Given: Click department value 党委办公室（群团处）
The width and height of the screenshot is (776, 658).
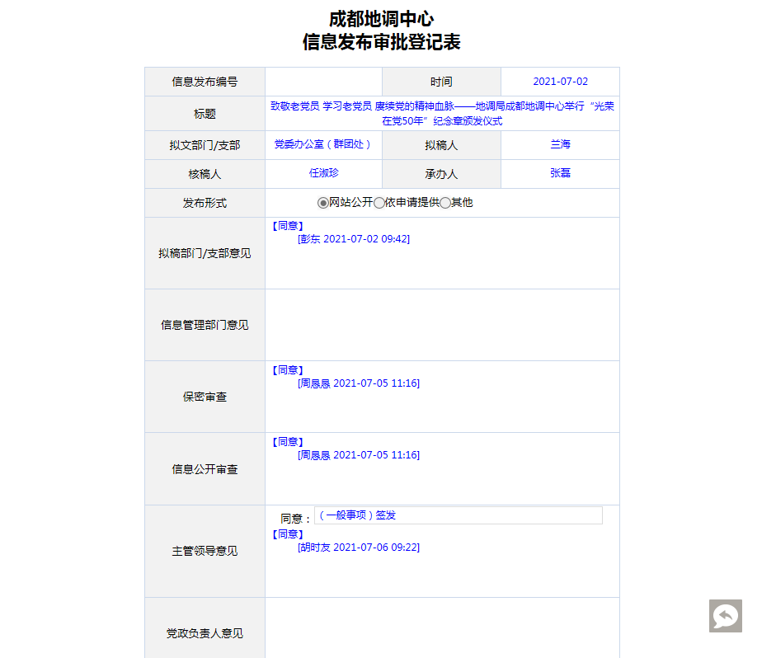Looking at the screenshot, I should (323, 144).
